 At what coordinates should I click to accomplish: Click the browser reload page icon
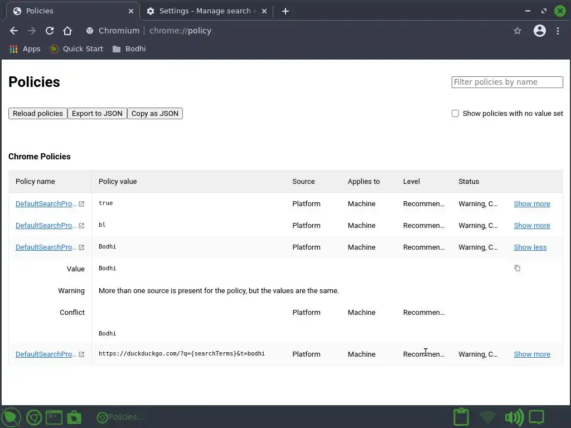[50, 31]
